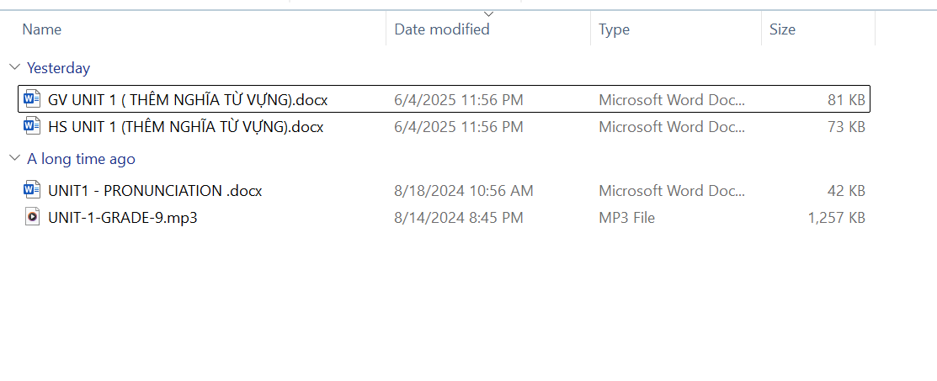Sort by the Date modified column header
The image size is (937, 381).
(x=442, y=29)
